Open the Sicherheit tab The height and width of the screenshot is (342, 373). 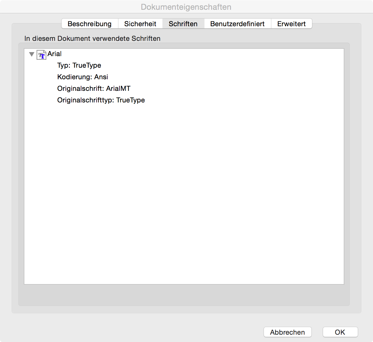tap(140, 24)
